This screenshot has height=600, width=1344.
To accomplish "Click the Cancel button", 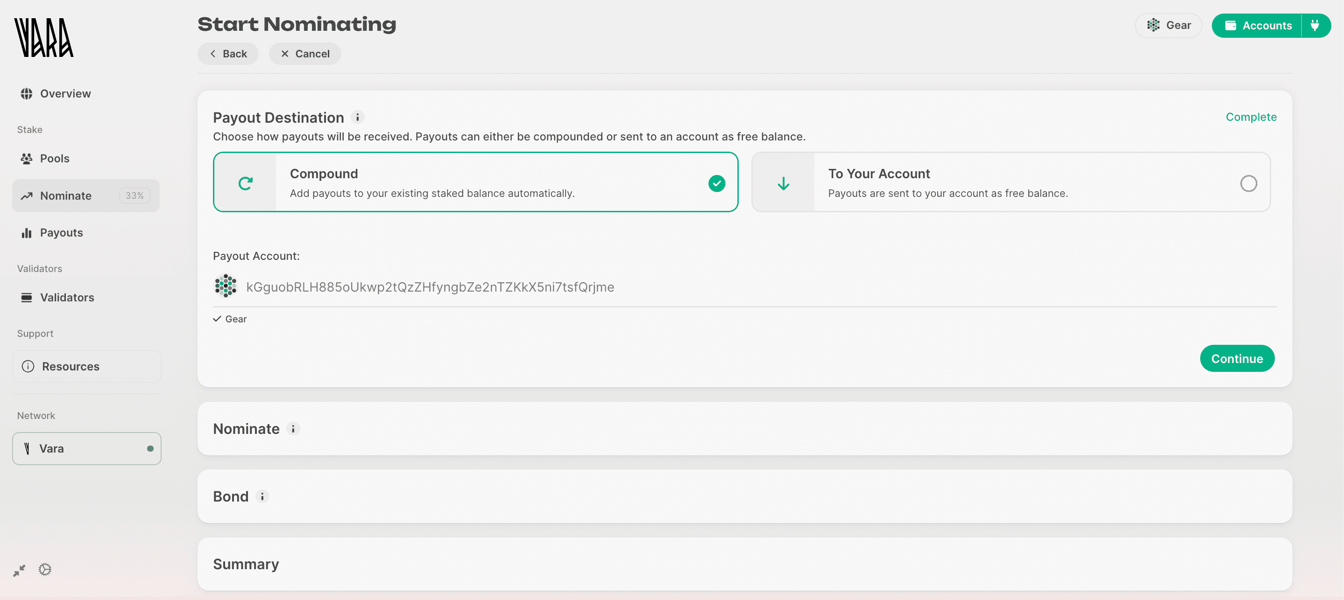I will [x=304, y=54].
